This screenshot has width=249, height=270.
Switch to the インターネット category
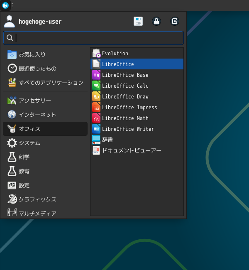tap(37, 115)
